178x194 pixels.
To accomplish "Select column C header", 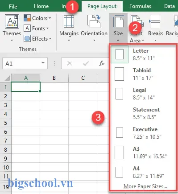I will 83,78.
